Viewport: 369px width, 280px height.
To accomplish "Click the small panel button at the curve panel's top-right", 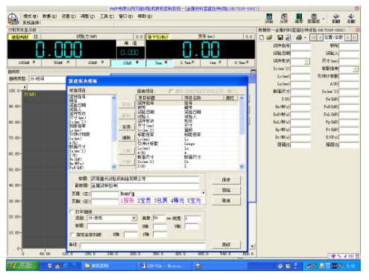I will 253,71.
